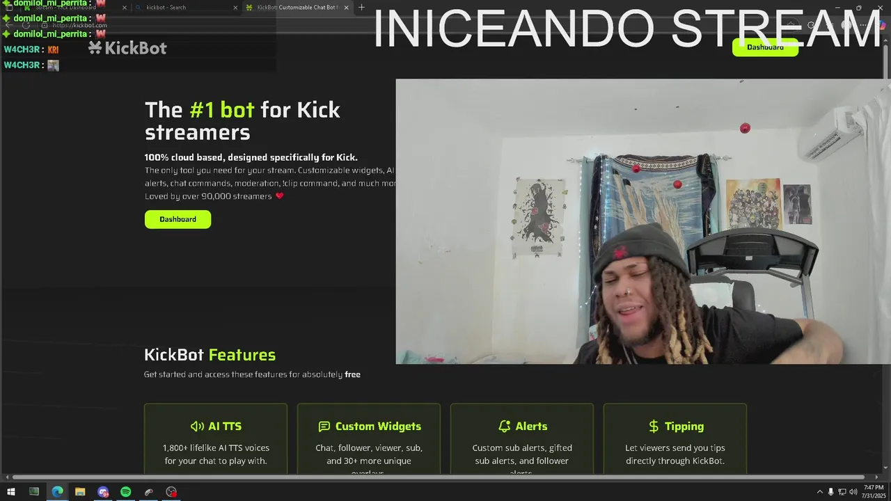This screenshot has width=891, height=501.
Task: Open OBS Studio from the taskbar
Action: pos(171,492)
